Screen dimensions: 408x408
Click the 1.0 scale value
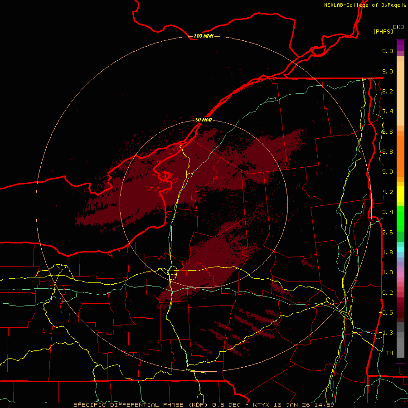tap(388, 272)
